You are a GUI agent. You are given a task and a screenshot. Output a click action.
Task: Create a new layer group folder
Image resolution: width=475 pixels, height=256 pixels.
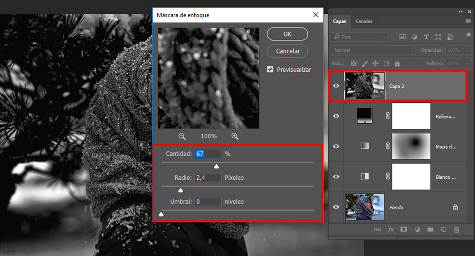click(x=430, y=229)
